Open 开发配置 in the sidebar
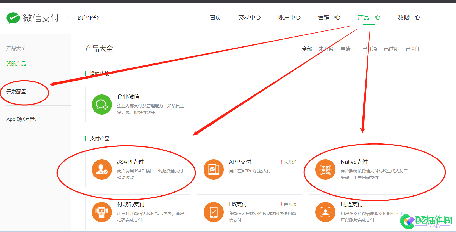The height and width of the screenshot is (232, 456). point(16,92)
